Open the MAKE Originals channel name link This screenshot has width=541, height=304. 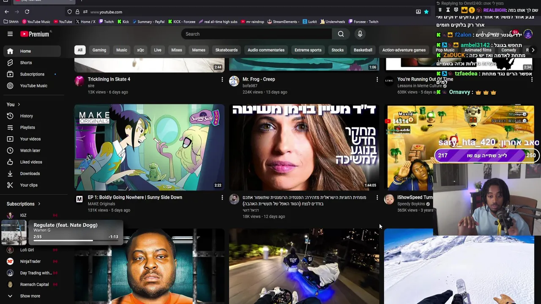(x=101, y=204)
